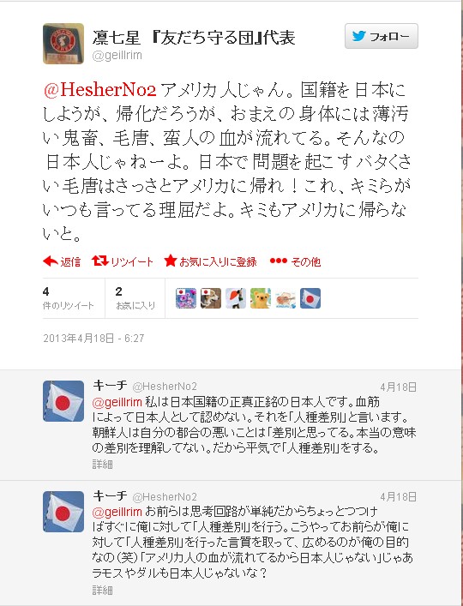Open the @HesherNo2 mention in main tweet
The image size is (463, 606).
pos(99,90)
